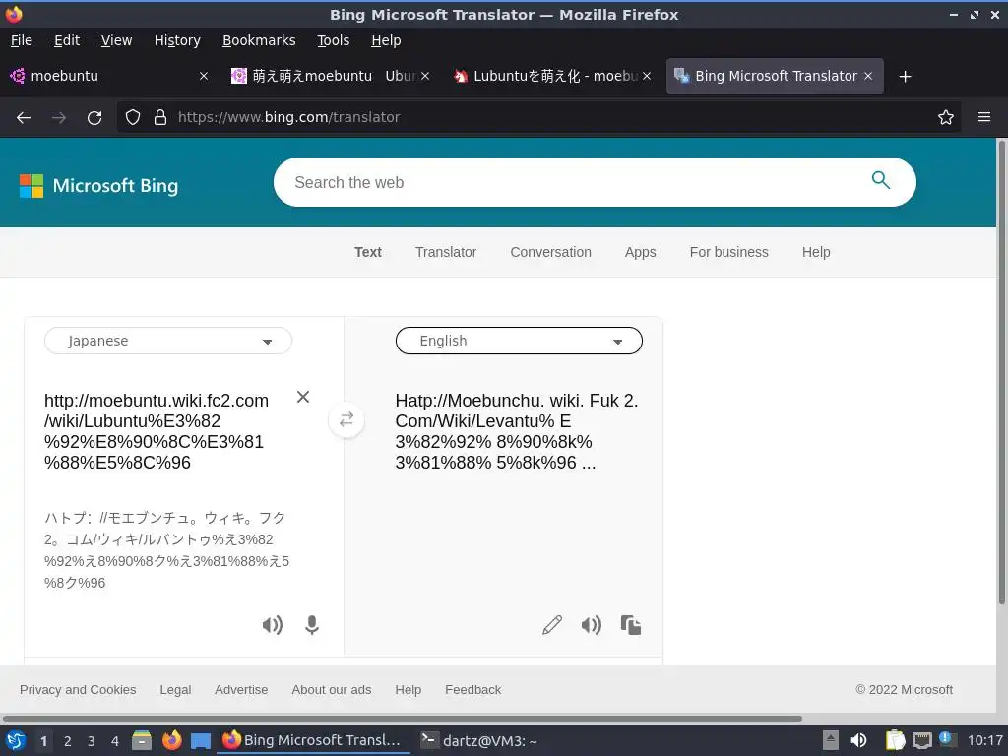Screen dimensions: 1008x756
Task: Open the Conversation link
Action: pos(550,252)
